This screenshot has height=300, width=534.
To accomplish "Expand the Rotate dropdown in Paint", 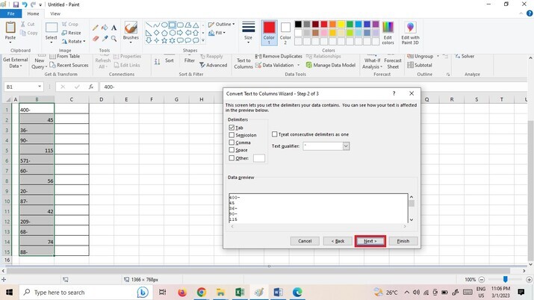I will (84, 42).
